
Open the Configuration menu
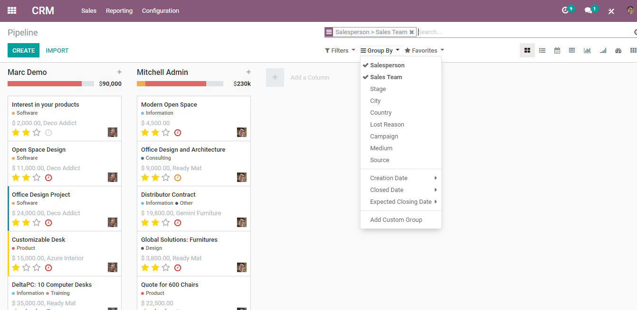pos(161,10)
